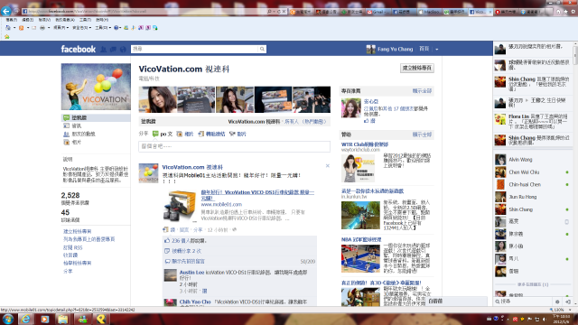Screen dimensions: 578x325
Task: Go back with the browser back arrow
Action: click(x=6, y=11)
